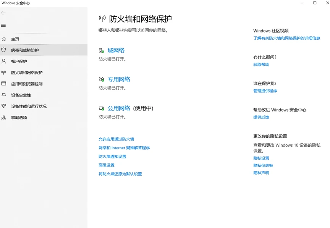Open 了解有关防火墙和网络保护的详细信息 link
The width and height of the screenshot is (330, 228).
(x=286, y=38)
